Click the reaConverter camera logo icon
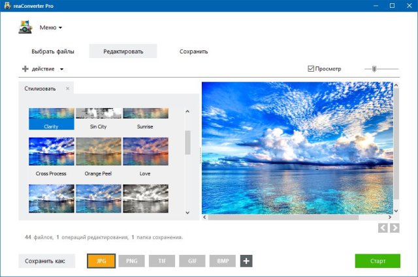 [25, 27]
